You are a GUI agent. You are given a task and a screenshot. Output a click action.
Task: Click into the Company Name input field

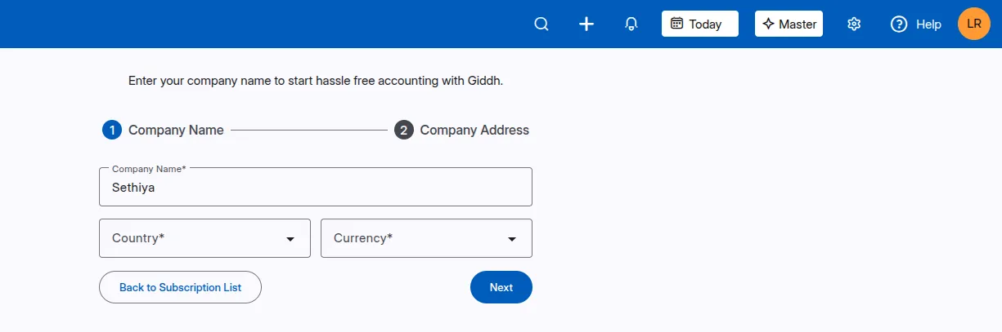[315, 188]
